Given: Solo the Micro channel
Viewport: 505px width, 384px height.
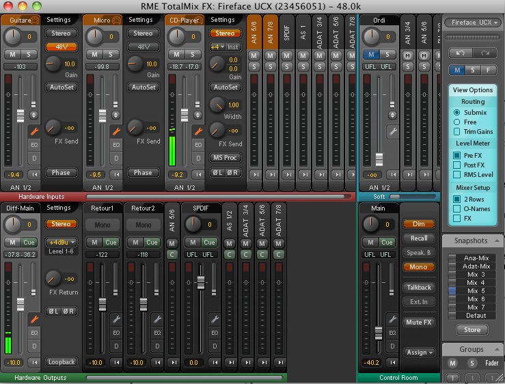Looking at the screenshot, I should tap(111, 55).
